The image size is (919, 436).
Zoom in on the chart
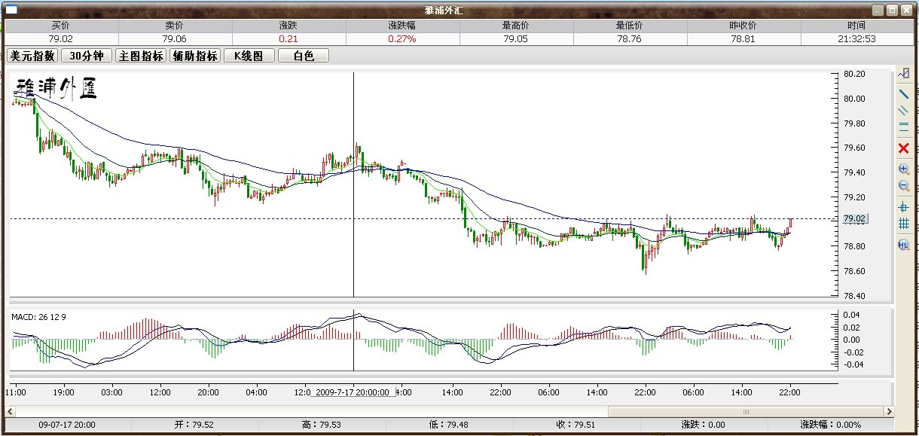(904, 169)
